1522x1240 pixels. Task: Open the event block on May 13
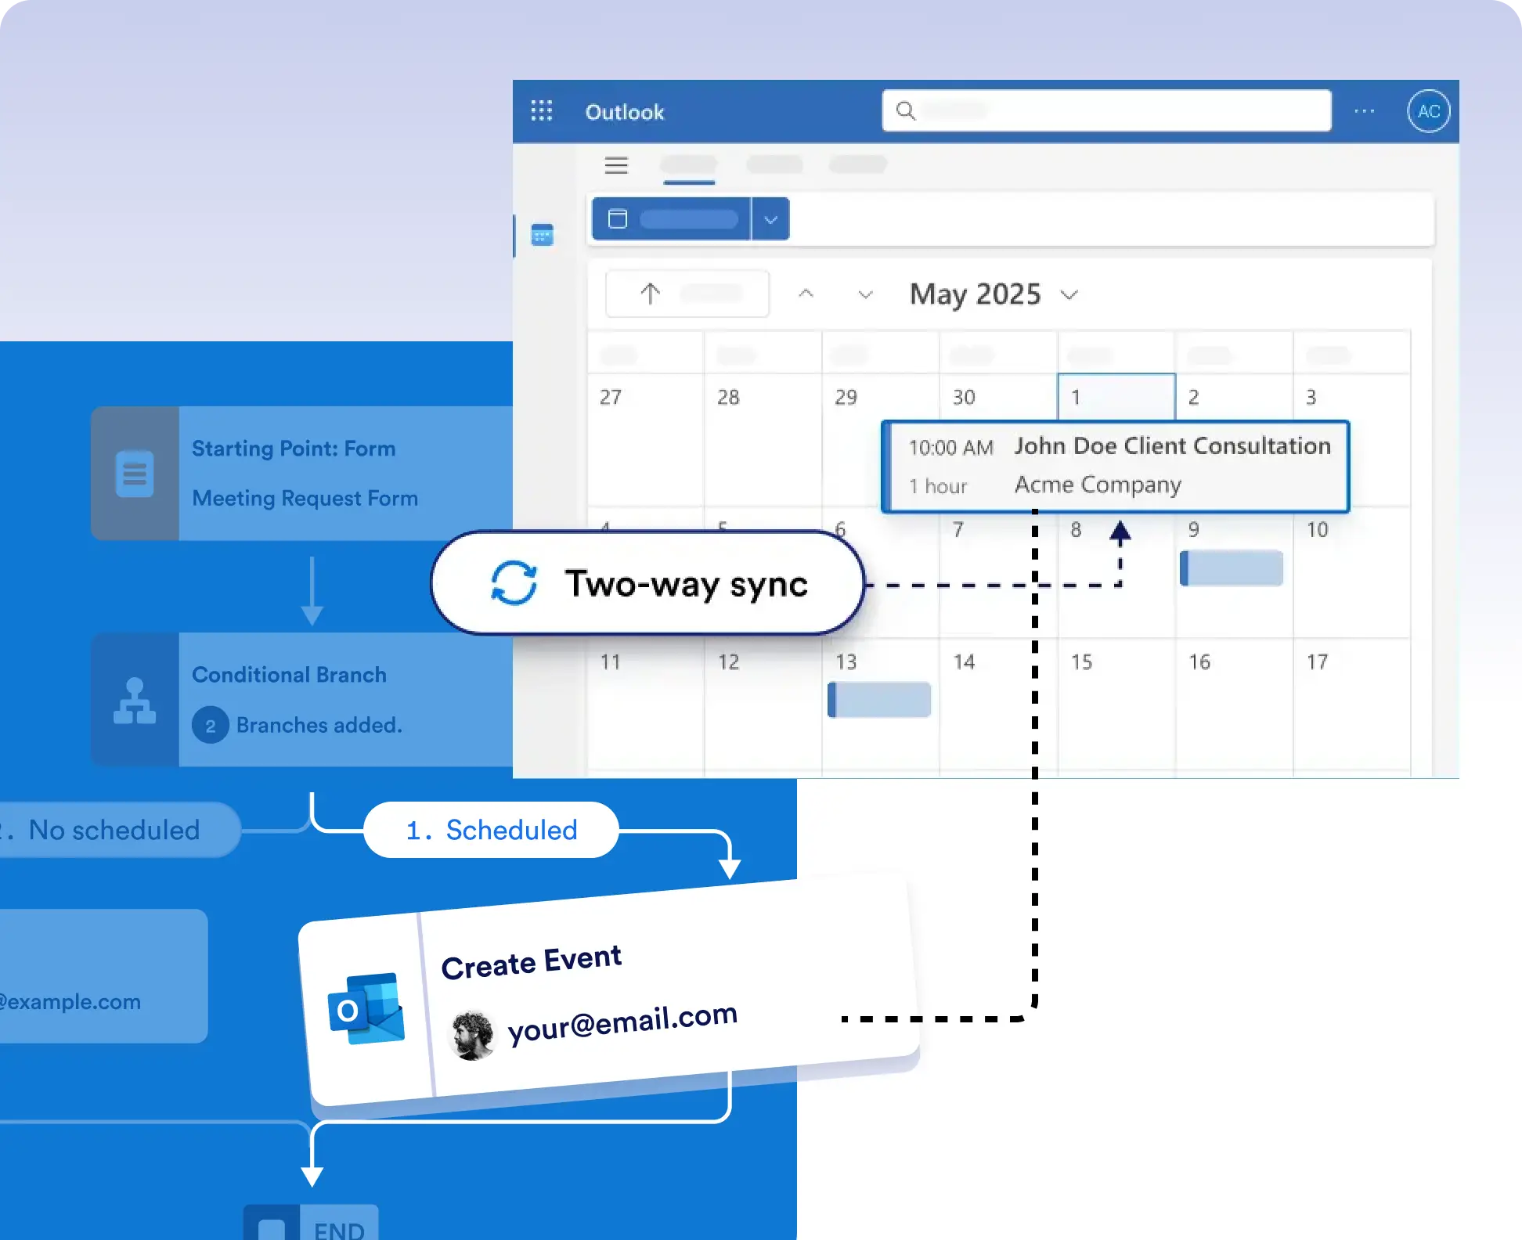[x=879, y=700]
